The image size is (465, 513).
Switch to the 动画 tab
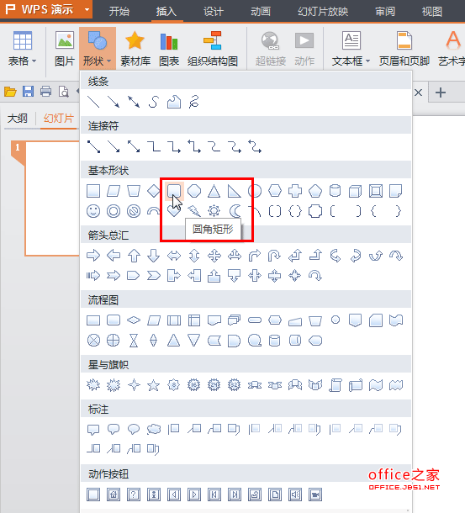pyautogui.click(x=261, y=12)
